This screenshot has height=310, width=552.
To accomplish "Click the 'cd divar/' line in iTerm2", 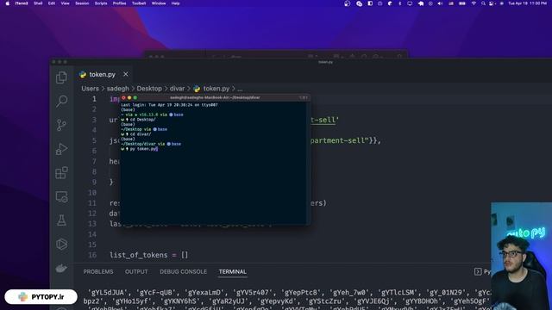I will (136, 134).
